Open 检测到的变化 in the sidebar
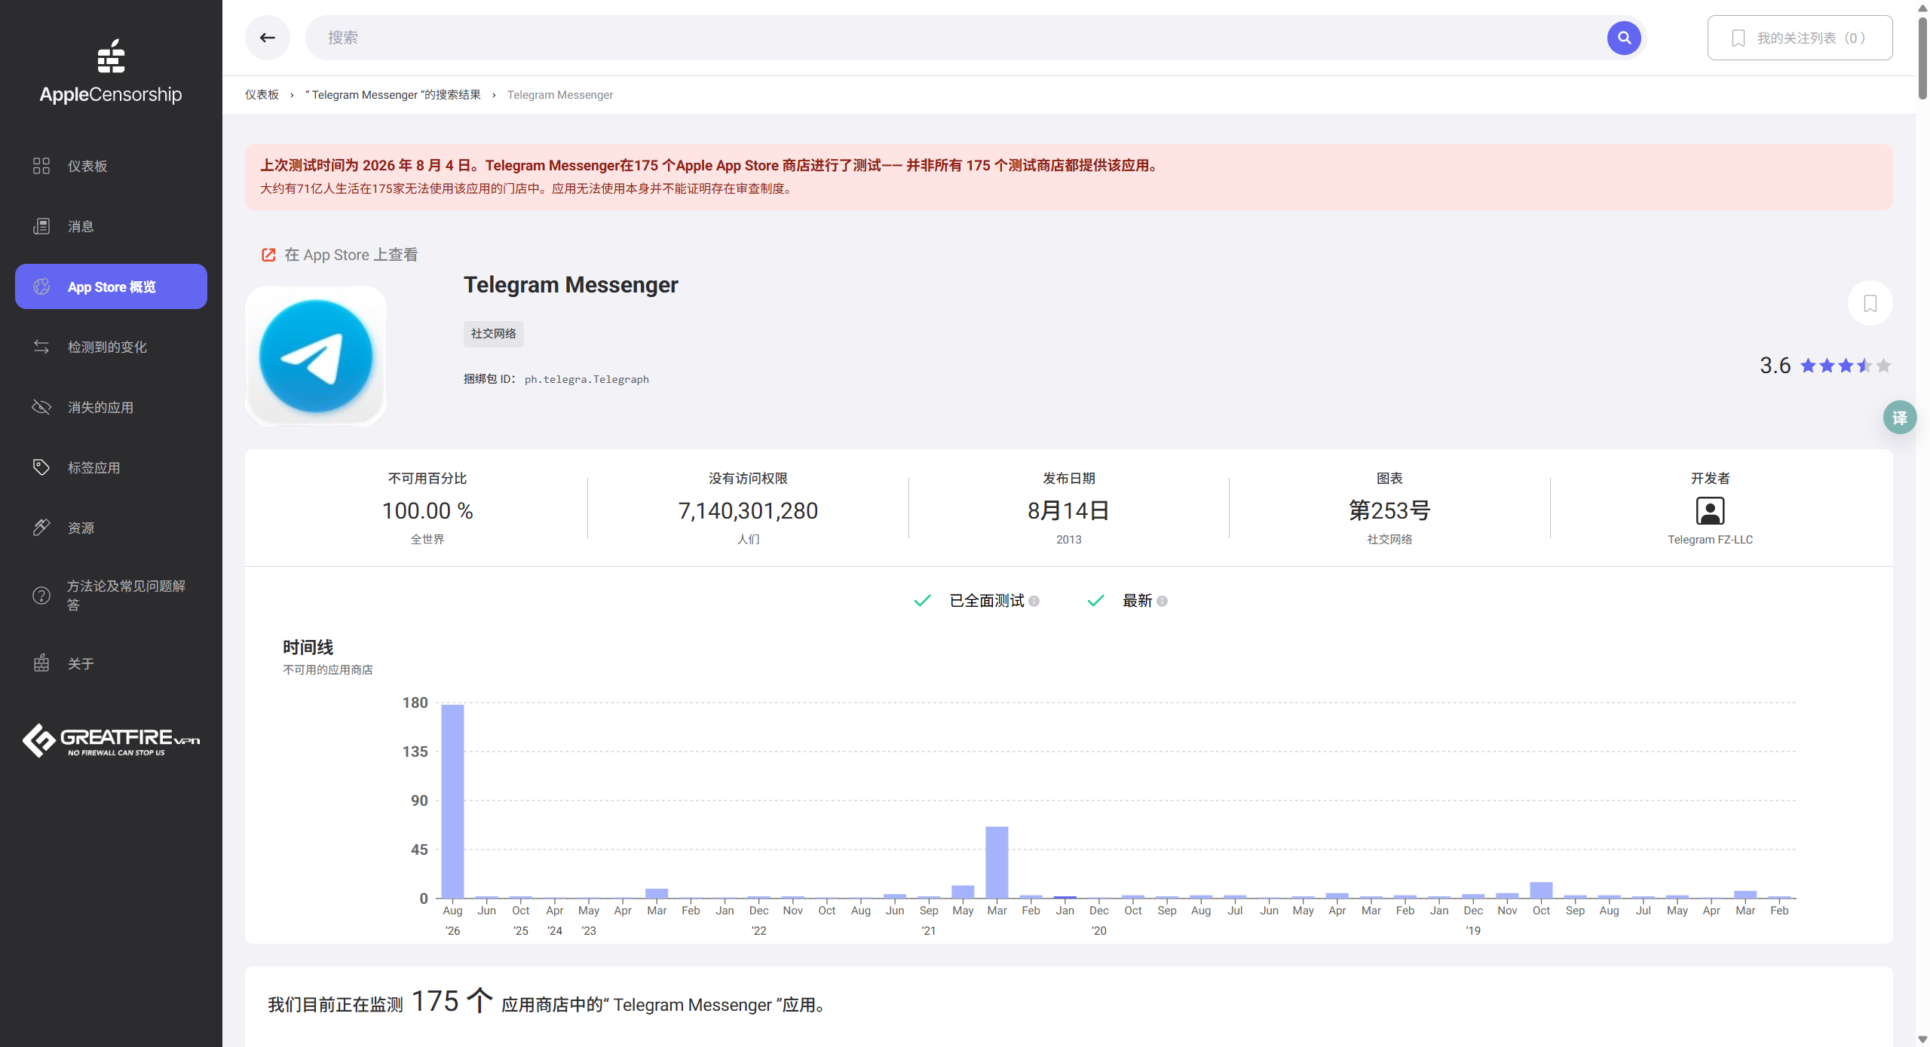Screen dimensions: 1930x1047 coord(111,347)
